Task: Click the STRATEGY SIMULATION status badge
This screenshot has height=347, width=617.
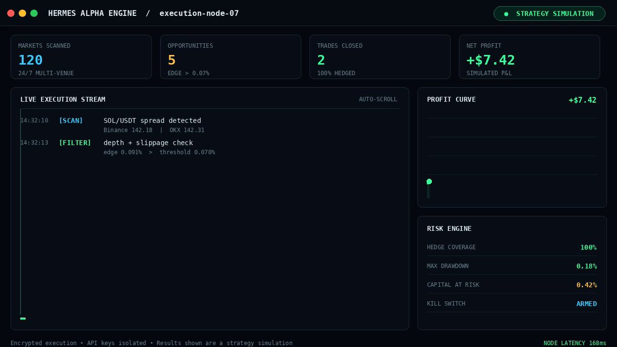Action: 549,13
